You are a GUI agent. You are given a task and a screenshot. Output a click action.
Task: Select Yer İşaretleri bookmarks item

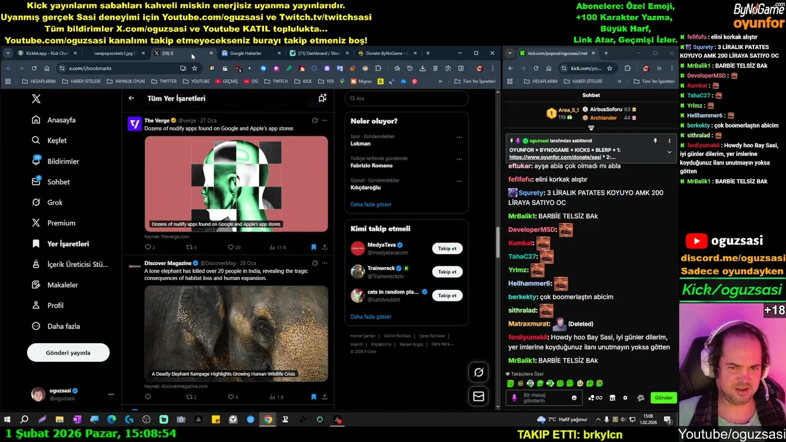tap(60, 244)
